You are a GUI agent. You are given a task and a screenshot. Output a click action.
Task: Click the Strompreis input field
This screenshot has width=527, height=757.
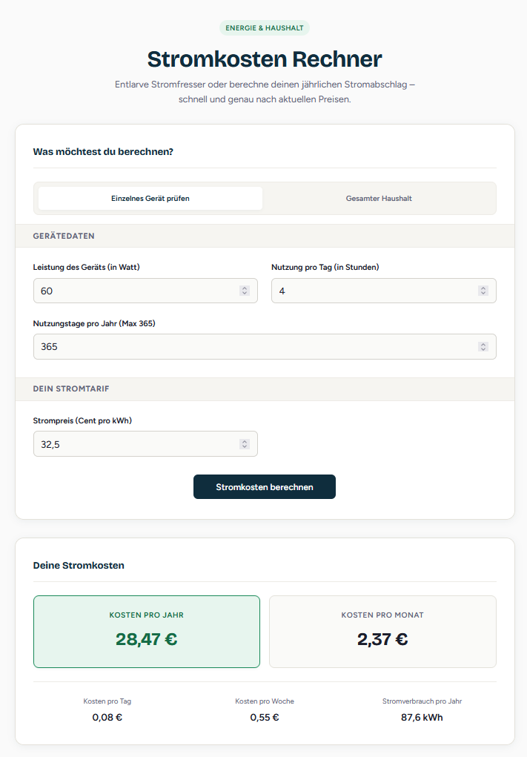pyautogui.click(x=133, y=444)
